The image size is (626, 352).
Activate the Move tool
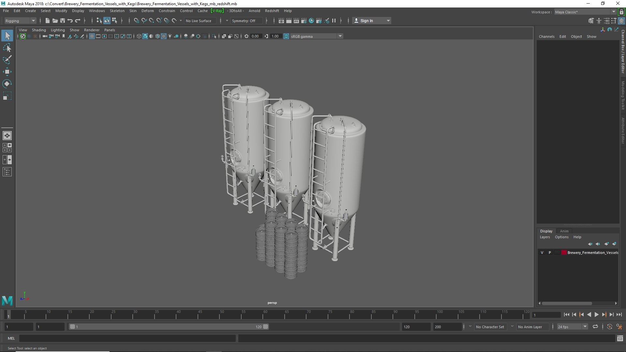7,72
